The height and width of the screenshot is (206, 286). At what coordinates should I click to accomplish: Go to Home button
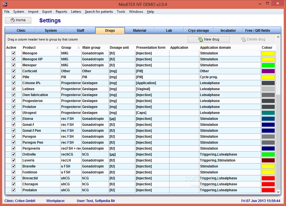tap(18, 20)
